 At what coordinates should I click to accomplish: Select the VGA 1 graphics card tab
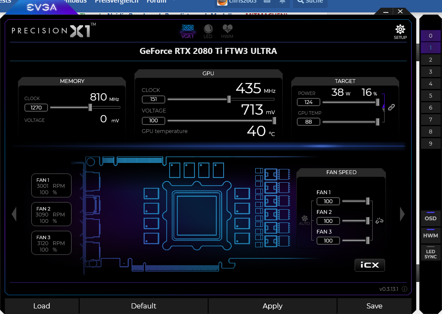click(x=188, y=31)
